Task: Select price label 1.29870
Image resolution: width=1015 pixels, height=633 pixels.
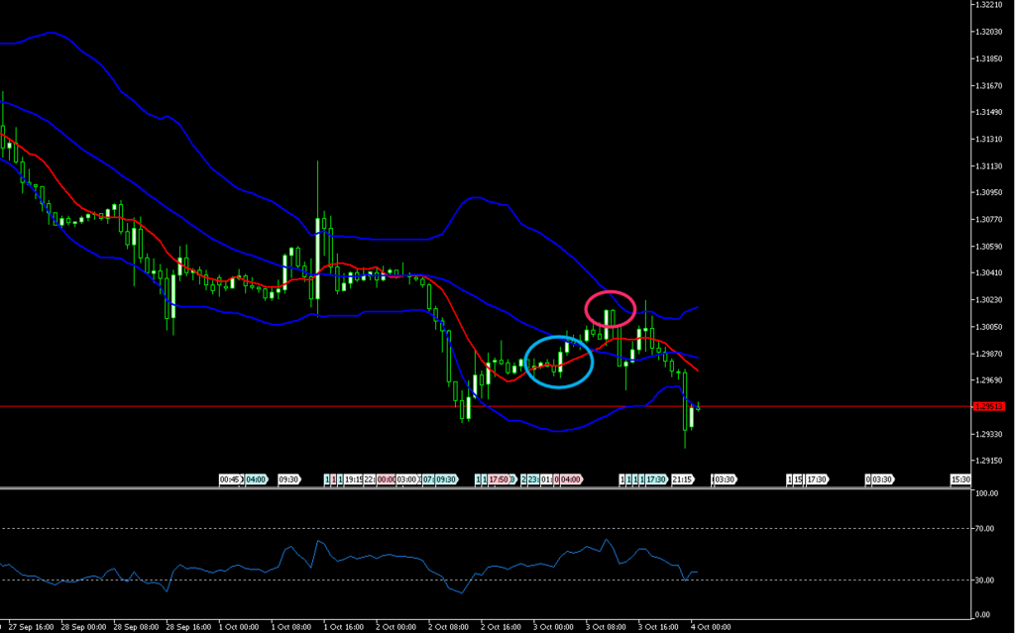Action: coord(988,354)
